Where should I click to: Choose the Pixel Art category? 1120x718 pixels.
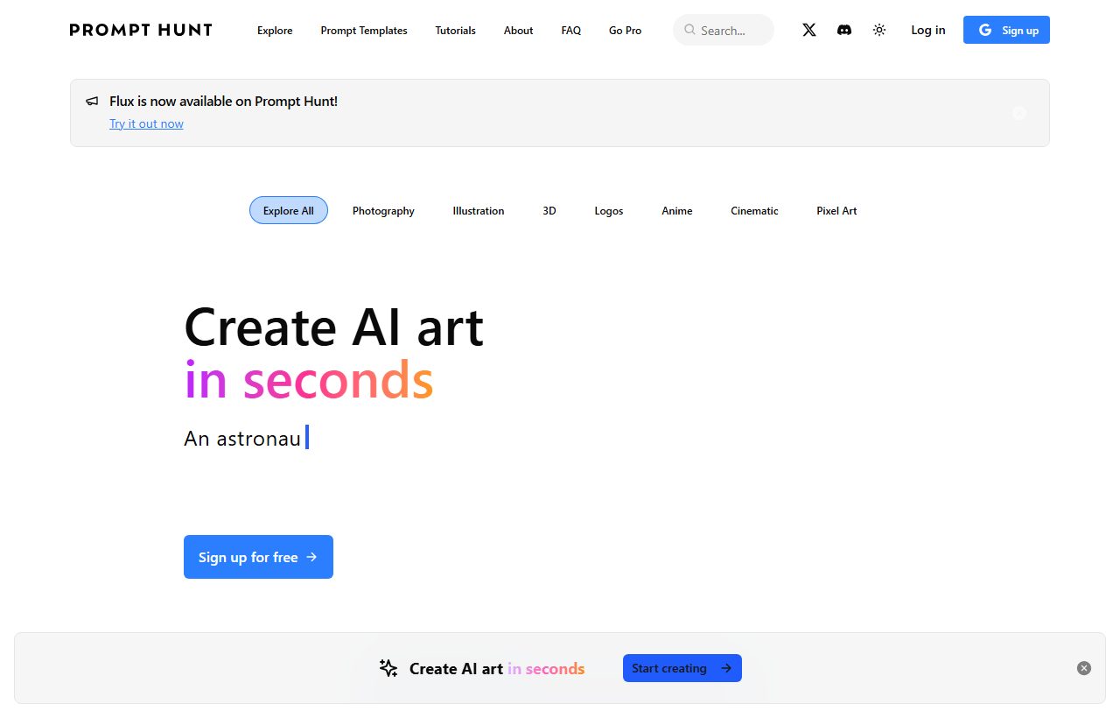click(x=836, y=210)
